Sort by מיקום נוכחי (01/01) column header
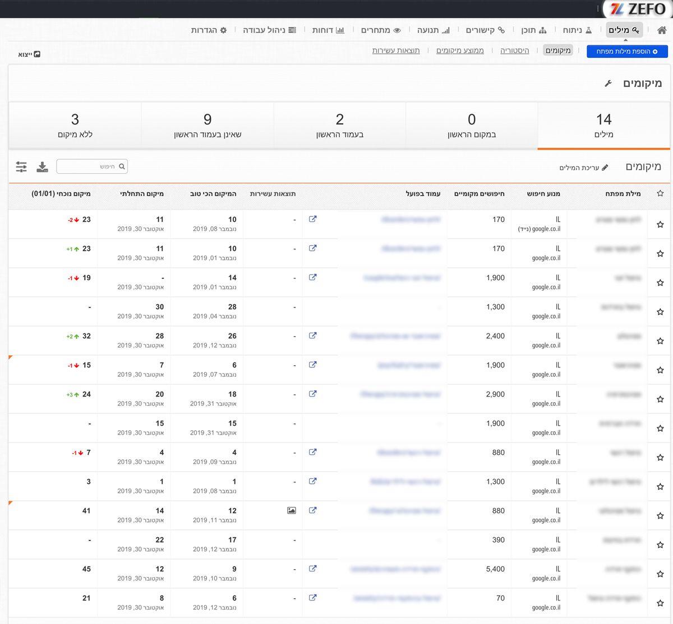Screen dimensions: 673x624 point(61,194)
